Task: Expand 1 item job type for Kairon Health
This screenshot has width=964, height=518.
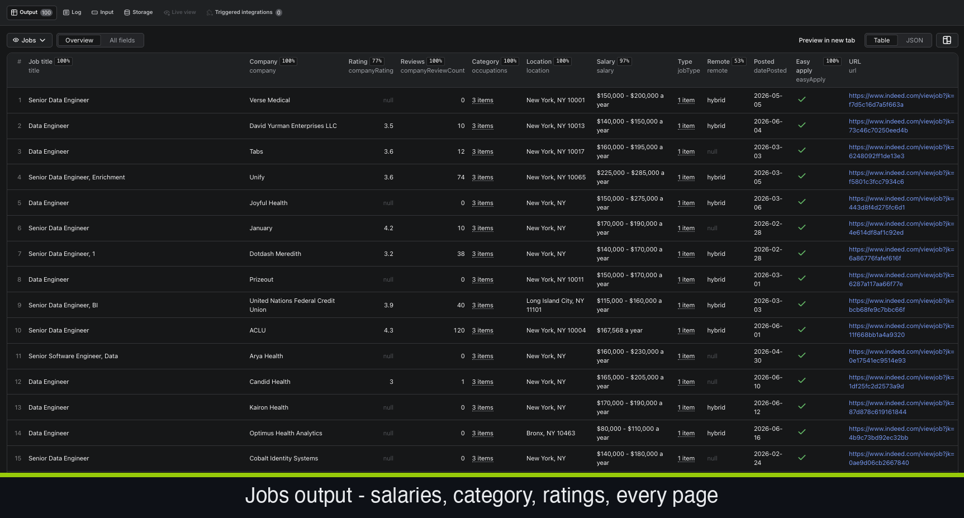Action: click(x=686, y=408)
